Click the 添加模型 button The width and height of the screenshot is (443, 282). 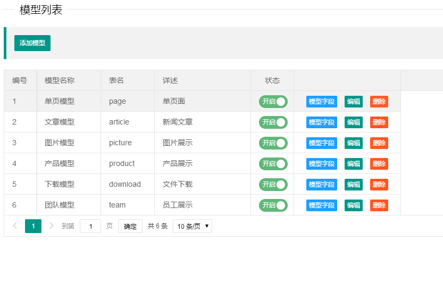point(32,43)
